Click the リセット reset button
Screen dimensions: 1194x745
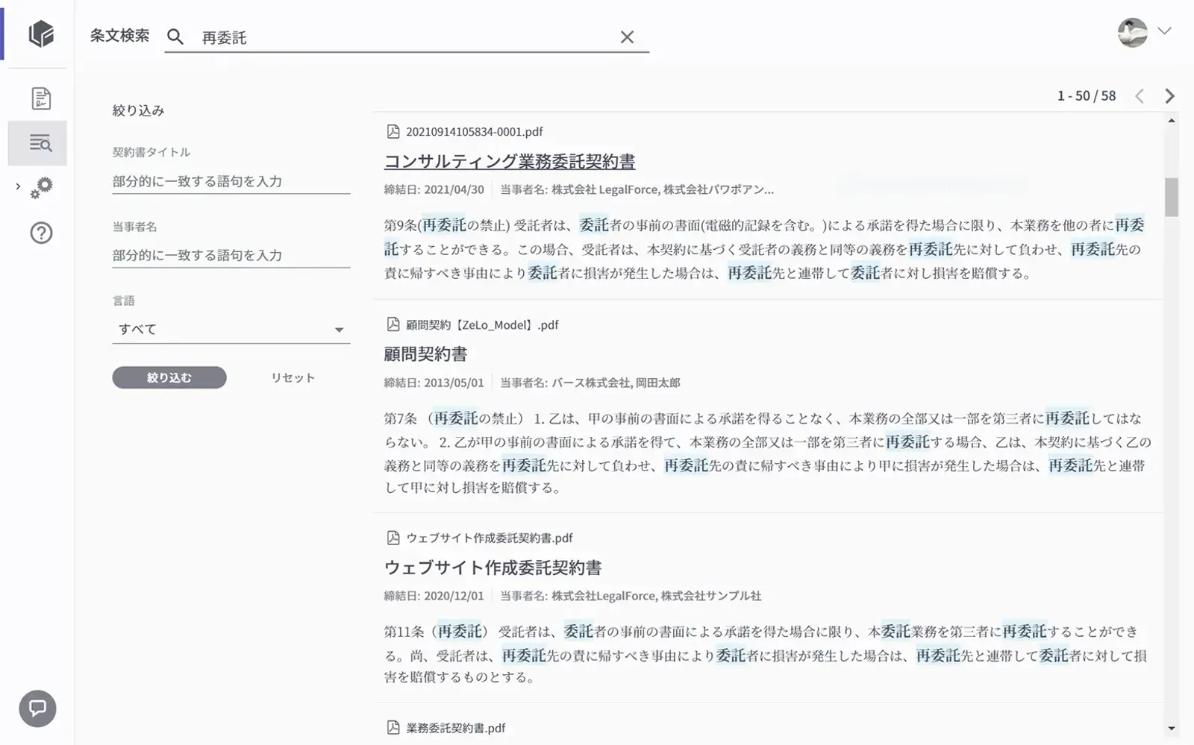click(293, 377)
